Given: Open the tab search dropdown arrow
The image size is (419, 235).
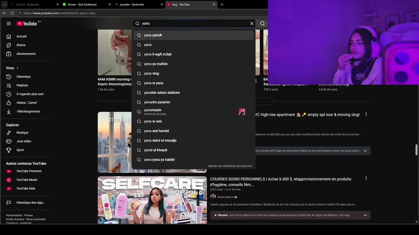Looking at the screenshot, I should [4, 5].
